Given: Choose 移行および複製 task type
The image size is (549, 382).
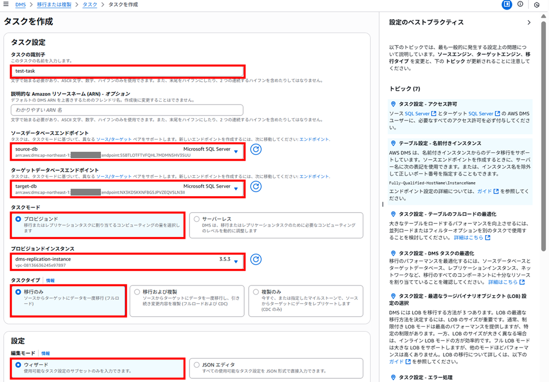Looking at the screenshot, I should tap(137, 292).
